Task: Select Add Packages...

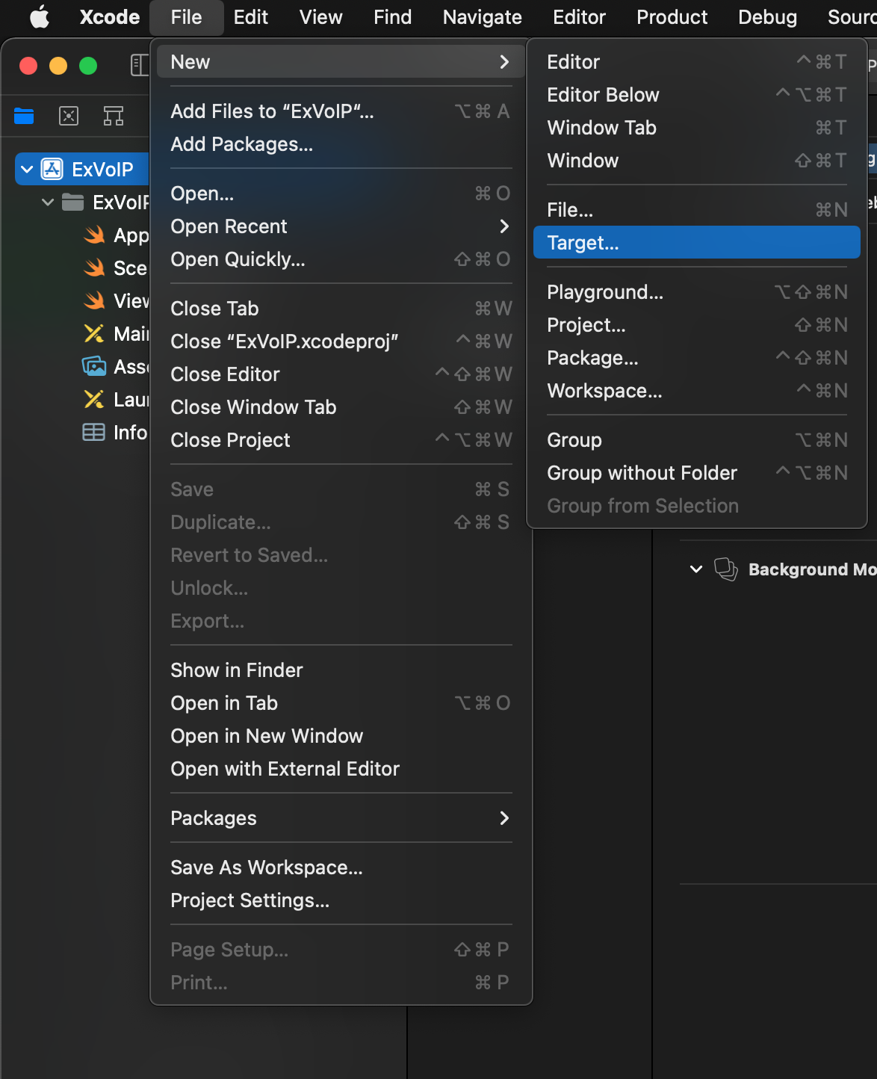Action: pyautogui.click(x=341, y=144)
